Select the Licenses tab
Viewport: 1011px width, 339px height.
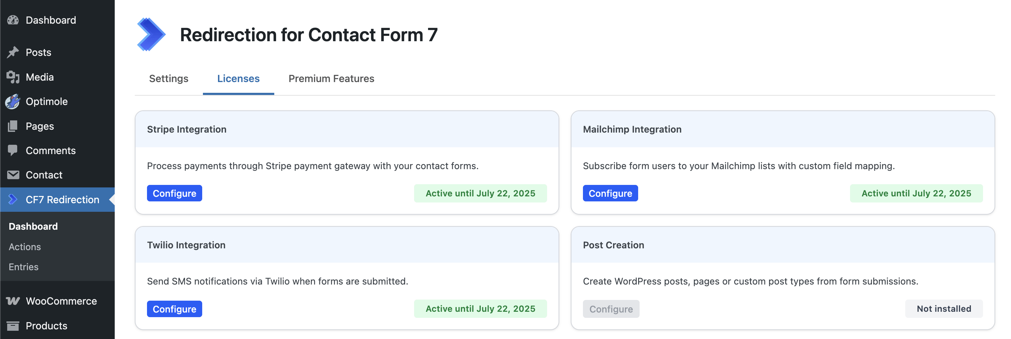click(x=238, y=78)
